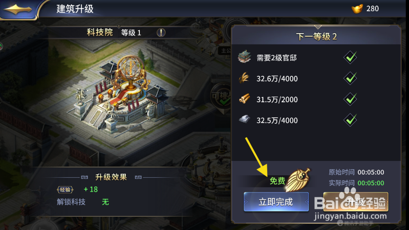Tap the gold ingot currency icon
409x230 pixels.
click(357, 9)
